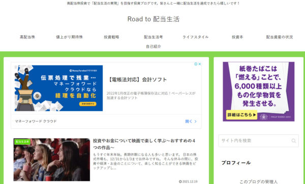Screen dimensions: 305x184
Task: Open the 値上がり期待株 menu item
Action: [x=70, y=37]
